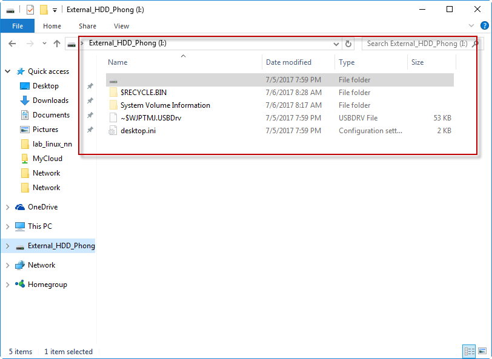
Task: Switch to Large icons view layout
Action: coord(482,351)
